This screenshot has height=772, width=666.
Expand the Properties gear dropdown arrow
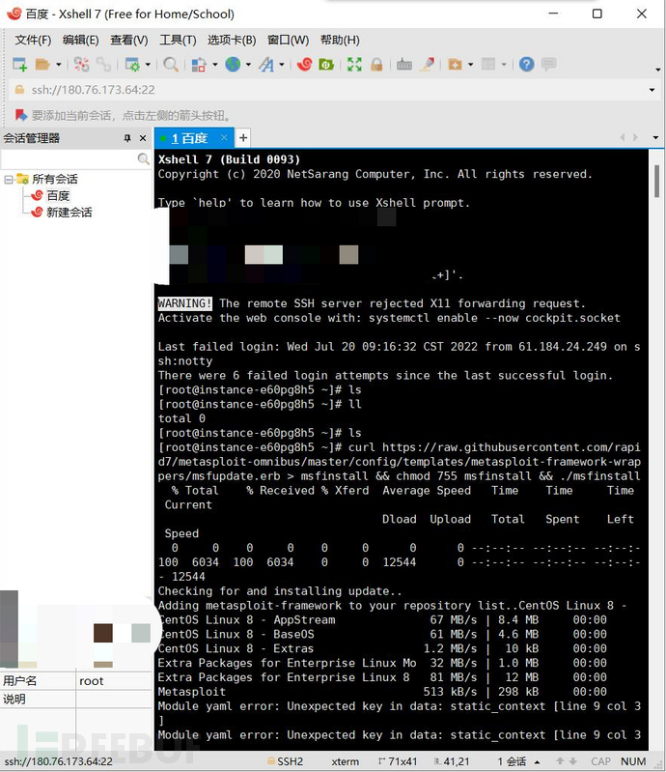coord(148,65)
